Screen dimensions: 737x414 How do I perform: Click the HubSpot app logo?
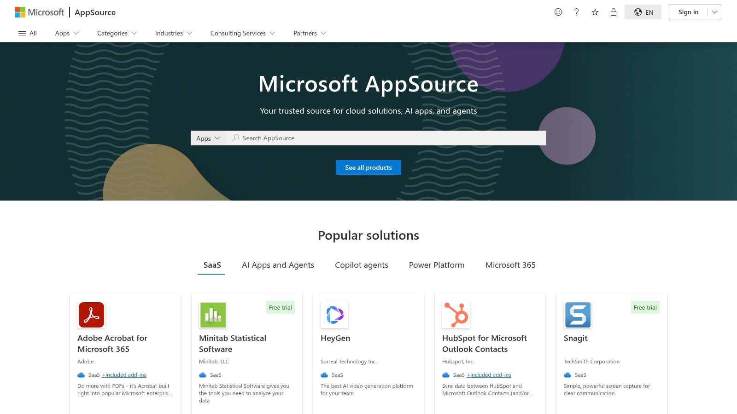point(456,315)
